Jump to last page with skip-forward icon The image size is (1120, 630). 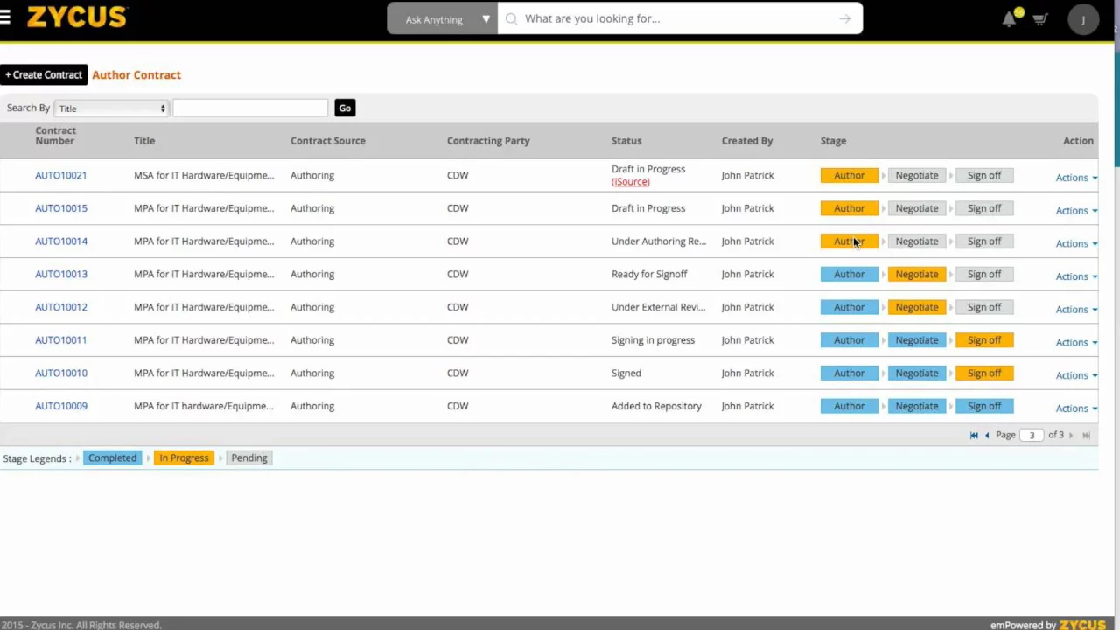click(1086, 435)
